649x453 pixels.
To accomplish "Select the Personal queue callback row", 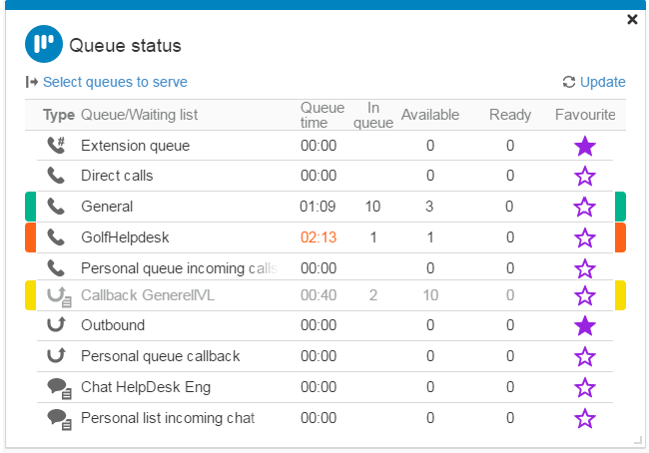I will click(x=160, y=356).
